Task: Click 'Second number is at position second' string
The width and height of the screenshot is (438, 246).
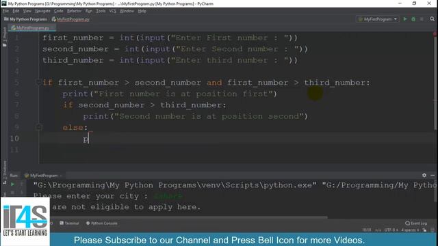Action: (209, 116)
